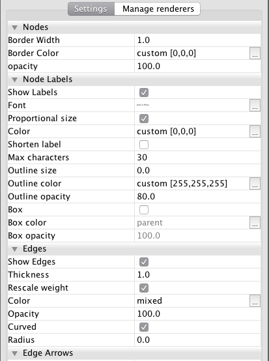Collapse the Edge Arrows section
Screen dimensions: 269x361
[15, 353]
